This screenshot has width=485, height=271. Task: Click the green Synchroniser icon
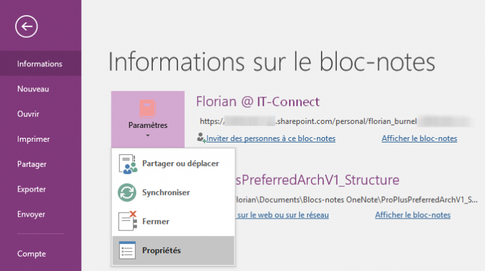point(127,193)
